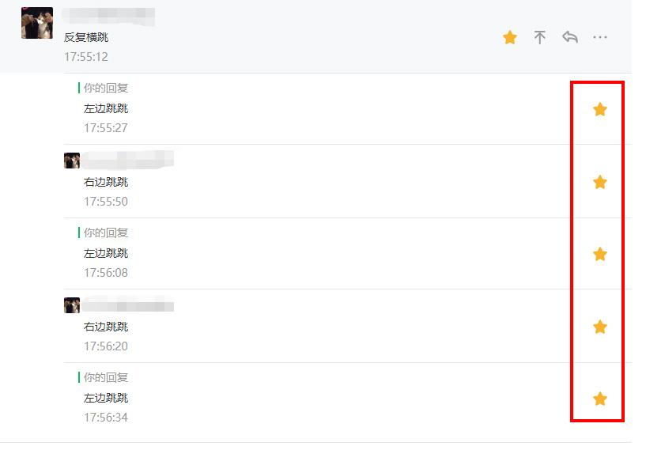Pin the 反复横跳 message to top
The width and height of the screenshot is (646, 450).
click(x=540, y=37)
